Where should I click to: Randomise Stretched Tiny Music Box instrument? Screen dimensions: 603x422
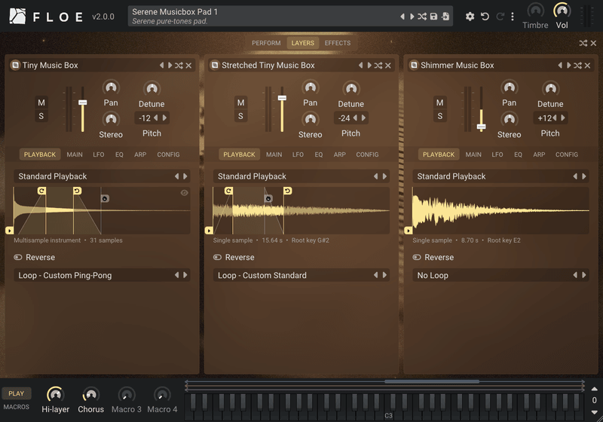(x=378, y=66)
